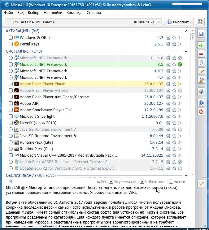Click the blue info icon in sidebar
This screenshot has height=230, width=209.
click(x=201, y=103)
